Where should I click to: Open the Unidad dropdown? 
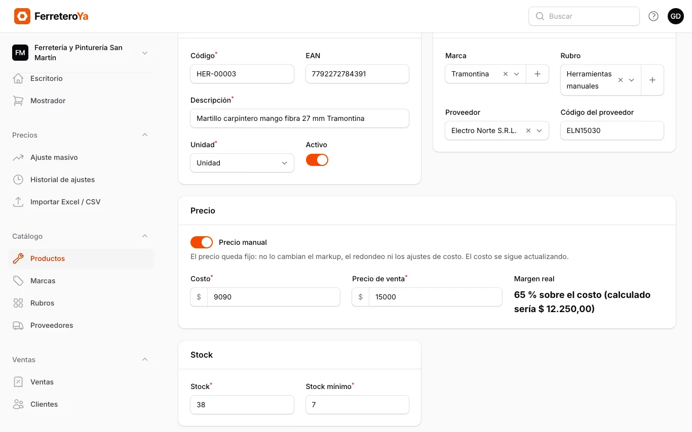[242, 163]
